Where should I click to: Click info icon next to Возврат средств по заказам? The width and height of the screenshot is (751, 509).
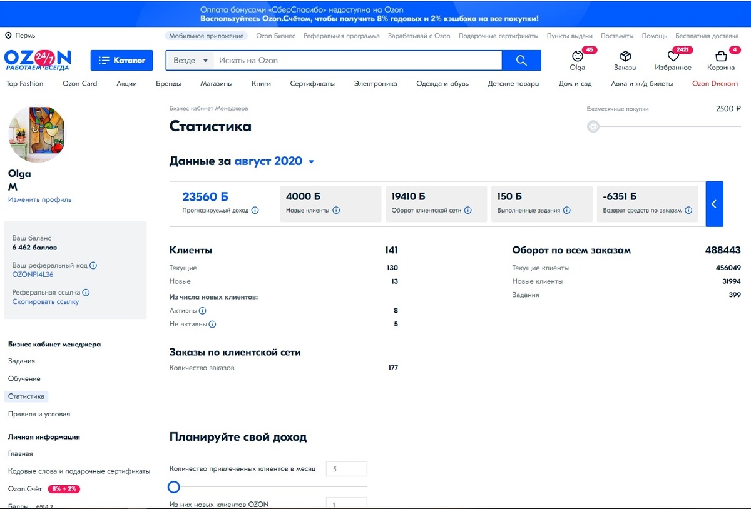(x=688, y=211)
